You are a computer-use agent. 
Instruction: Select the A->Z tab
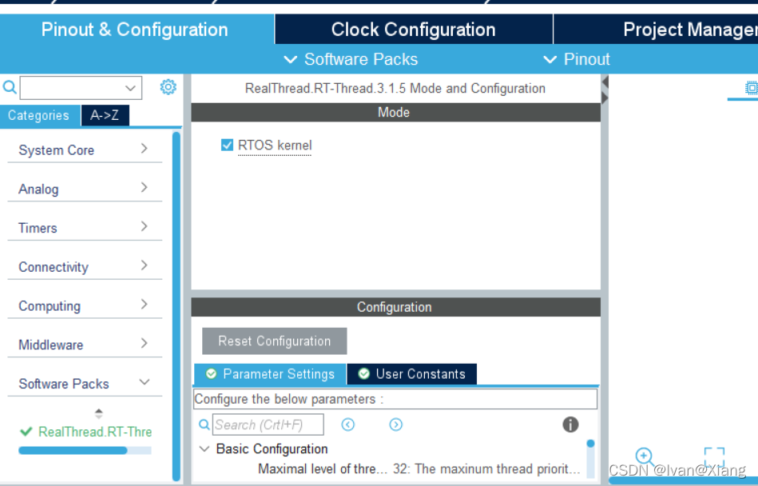pyautogui.click(x=105, y=116)
